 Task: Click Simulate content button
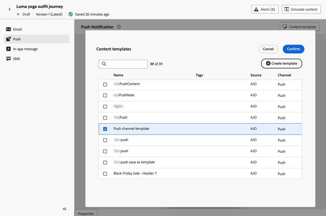click(x=301, y=9)
